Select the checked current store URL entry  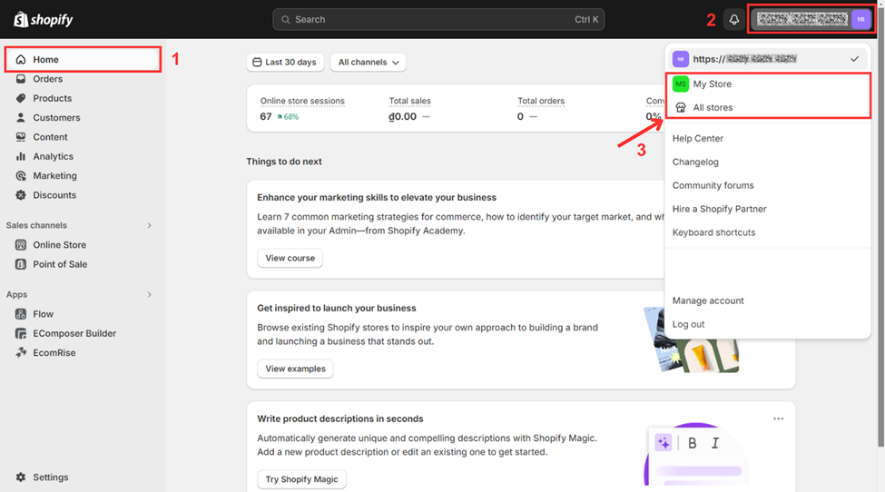768,59
